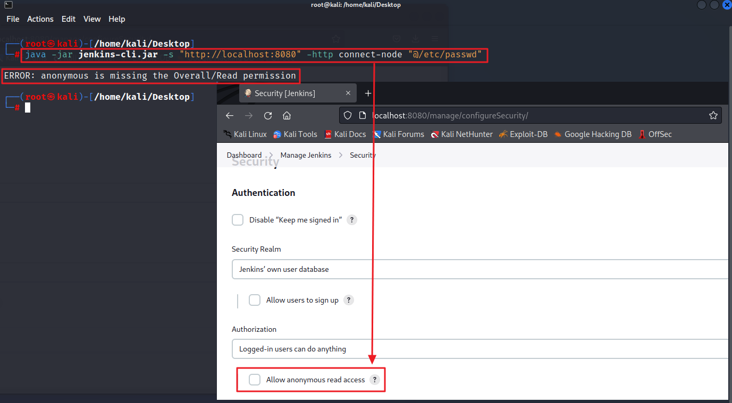Bookmark this page with the star icon
The height and width of the screenshot is (403, 732).
click(713, 116)
